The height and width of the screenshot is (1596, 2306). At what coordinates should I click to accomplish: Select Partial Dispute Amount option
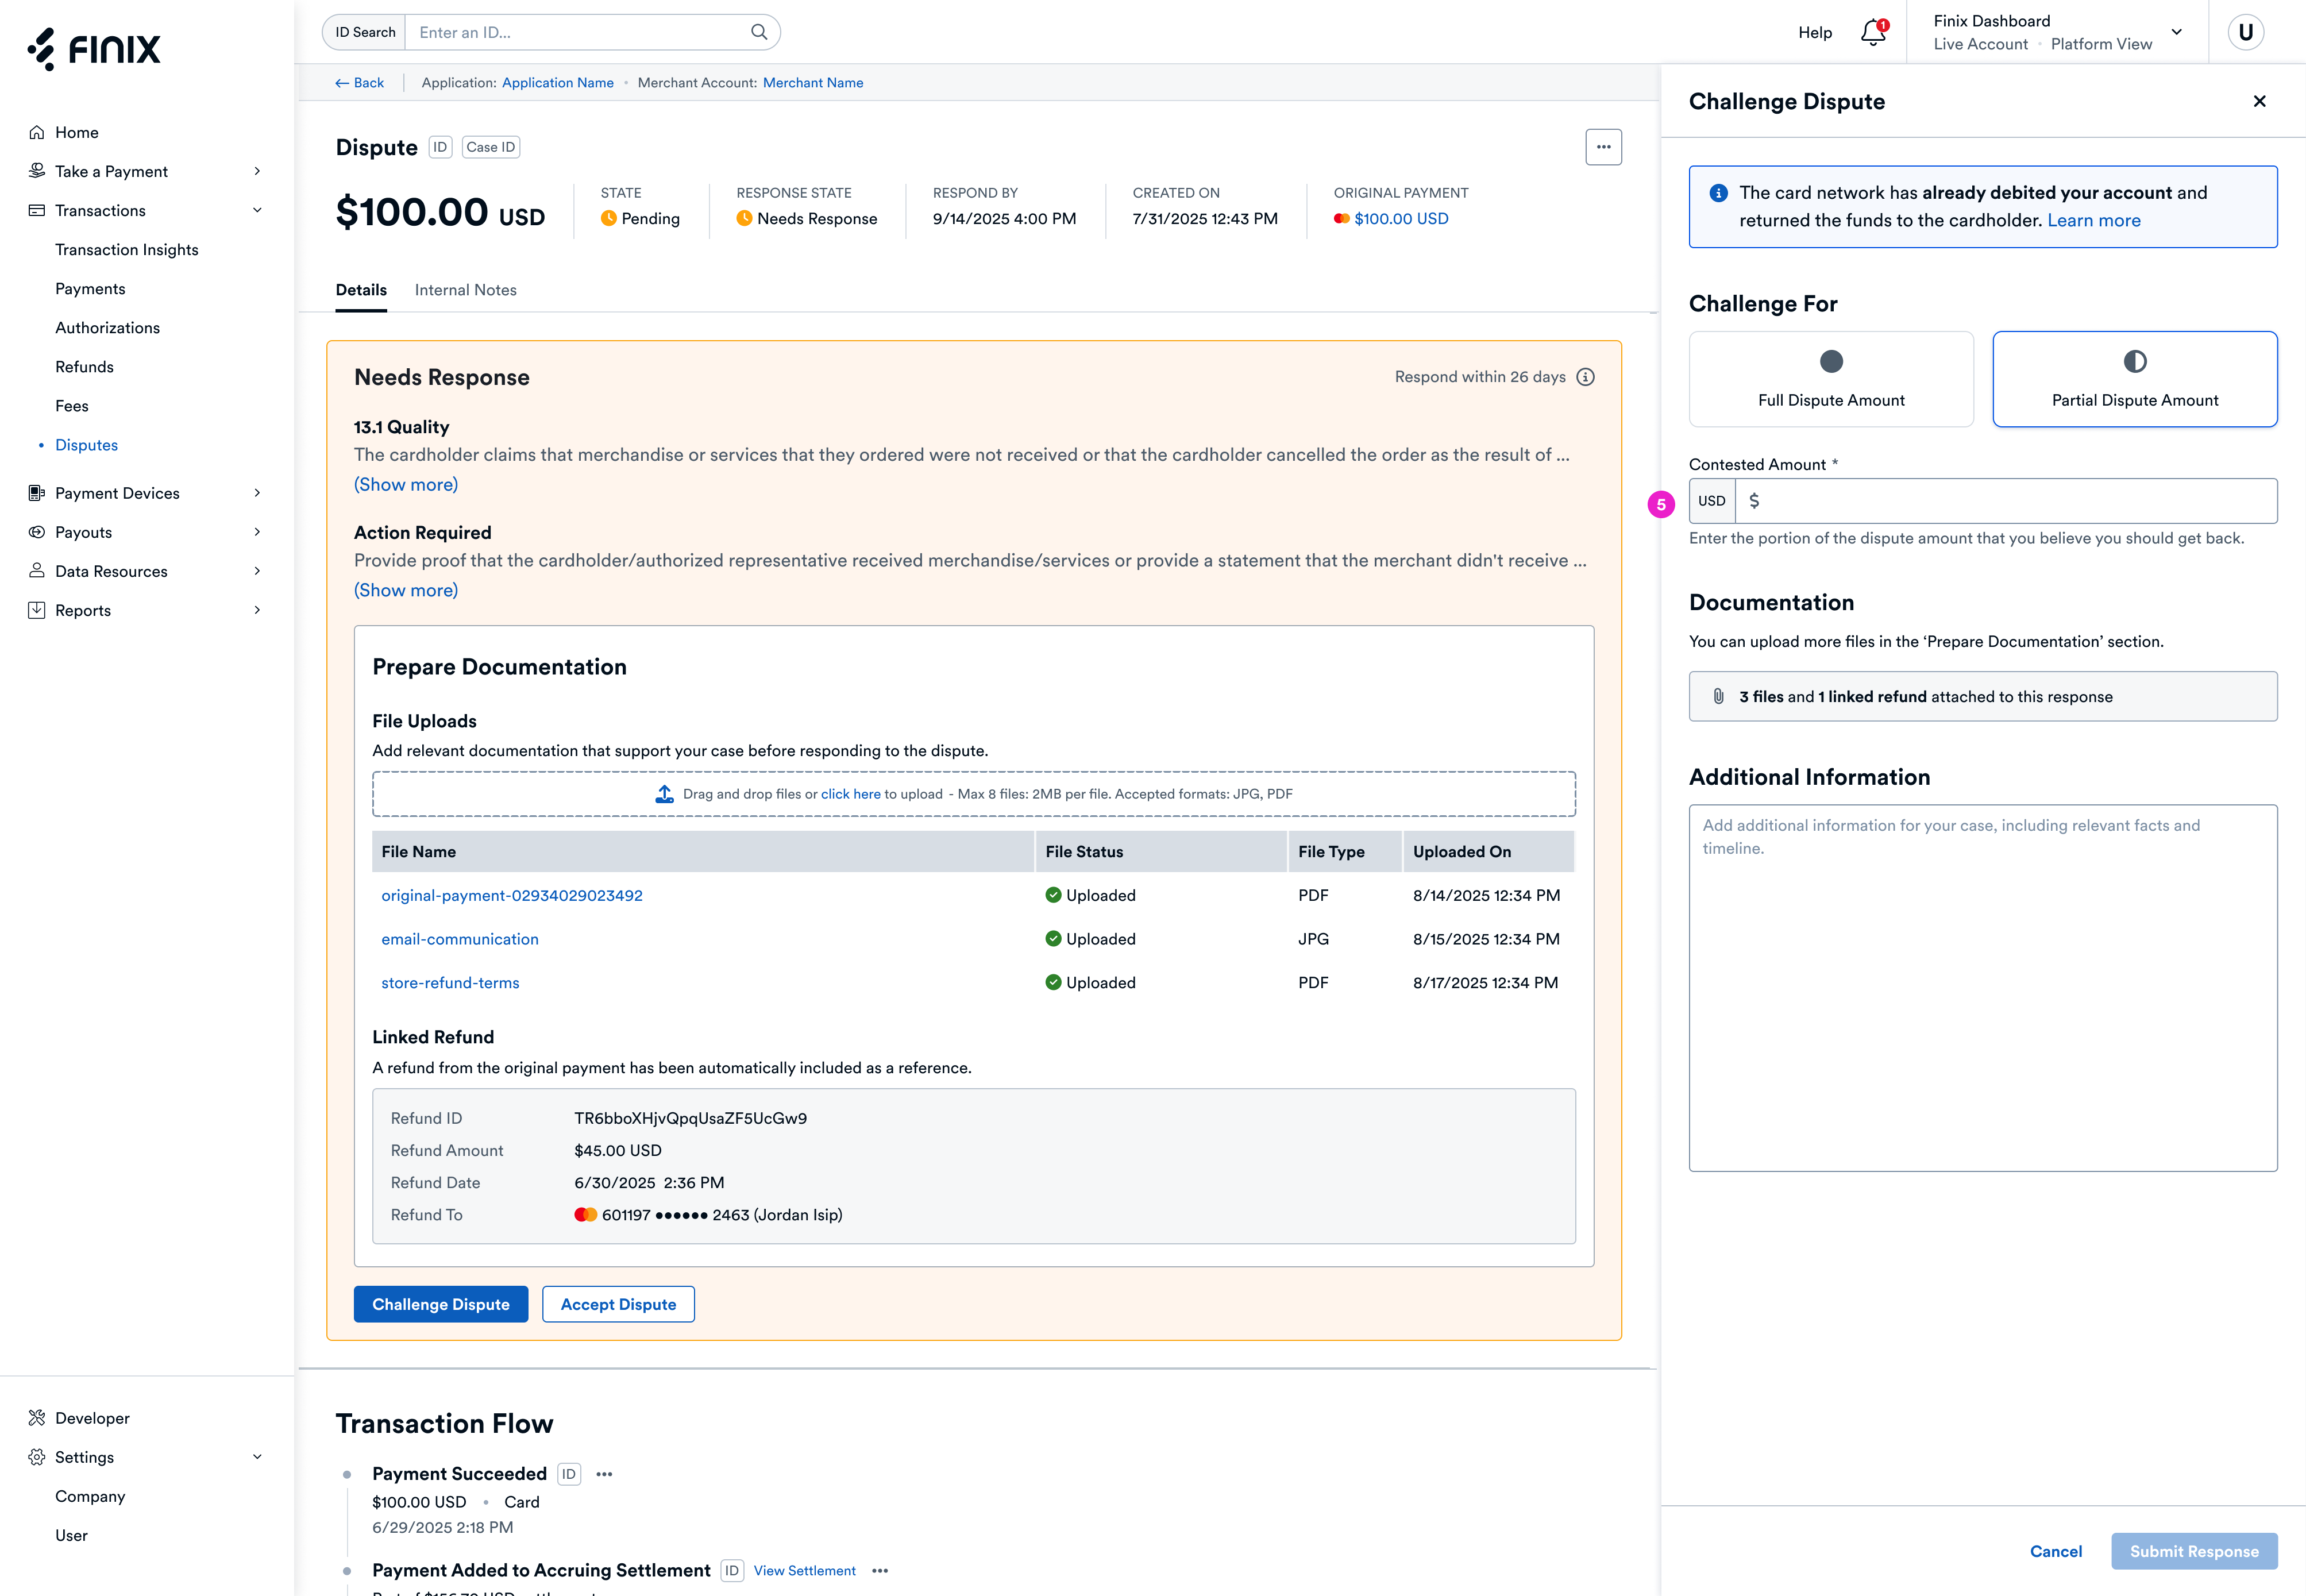point(2134,379)
